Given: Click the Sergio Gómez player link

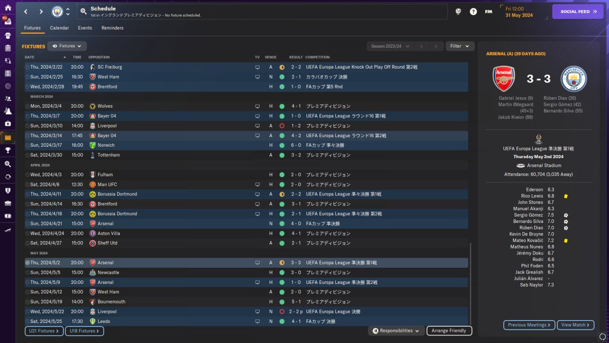Looking at the screenshot, I should click(x=529, y=215).
